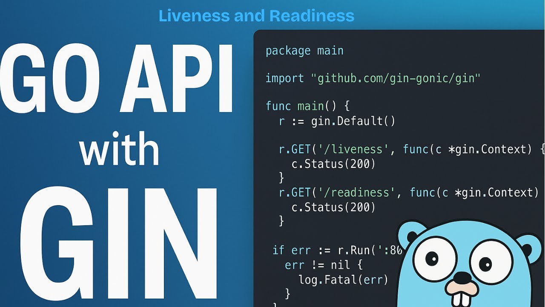The height and width of the screenshot is (307, 545).
Task: Click the "func main() {" code line
Action: click(308, 106)
